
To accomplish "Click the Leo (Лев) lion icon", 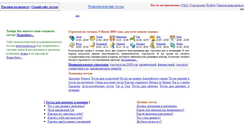I will [152, 38].
